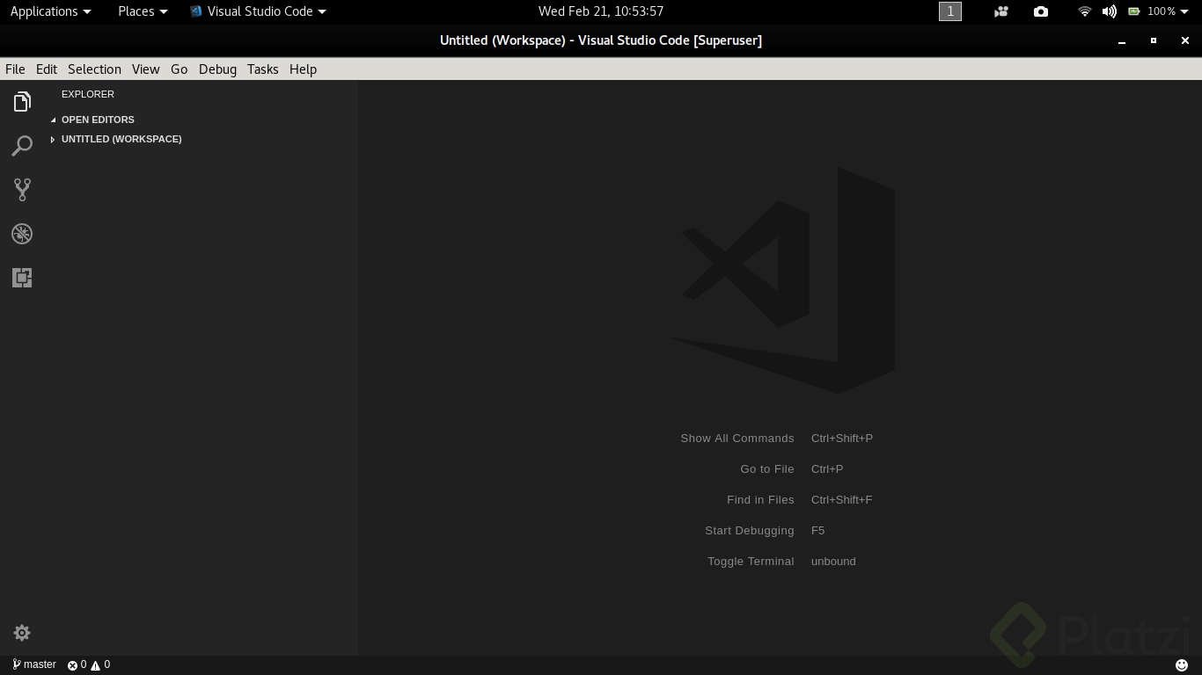The image size is (1202, 675).
Task: Click the Show All Commands label
Action: pyautogui.click(x=737, y=439)
